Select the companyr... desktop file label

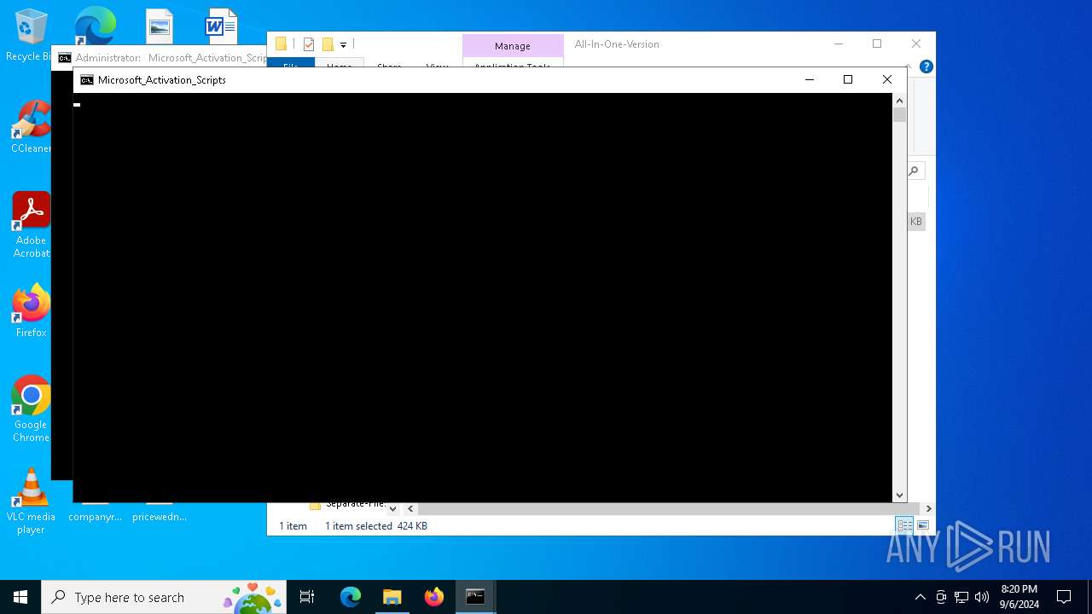[x=95, y=517]
